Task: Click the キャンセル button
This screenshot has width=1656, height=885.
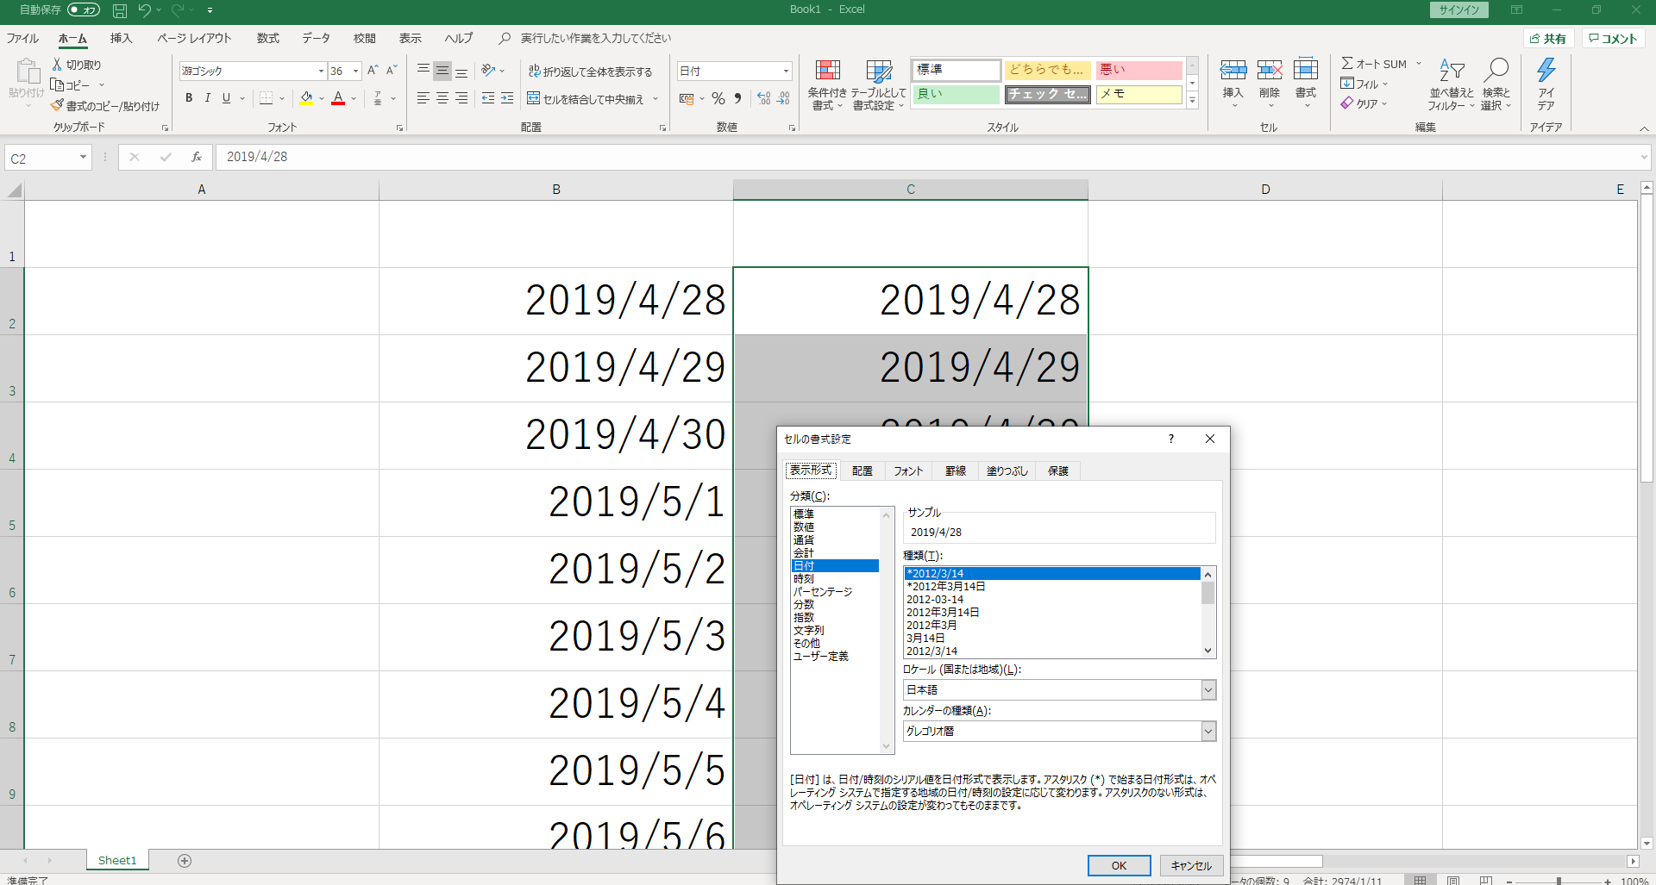Action: [1190, 865]
